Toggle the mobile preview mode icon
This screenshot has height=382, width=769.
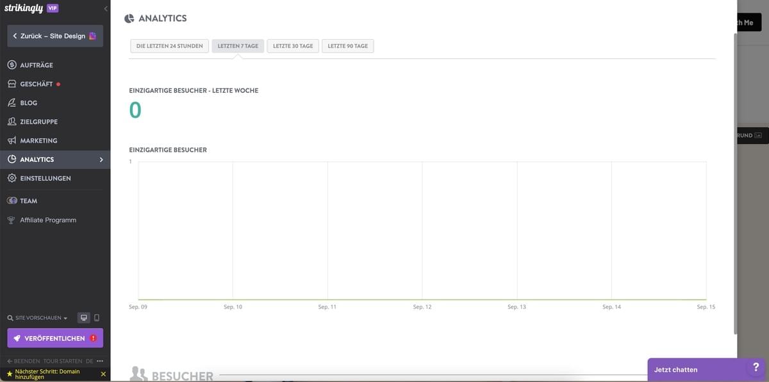[97, 316]
